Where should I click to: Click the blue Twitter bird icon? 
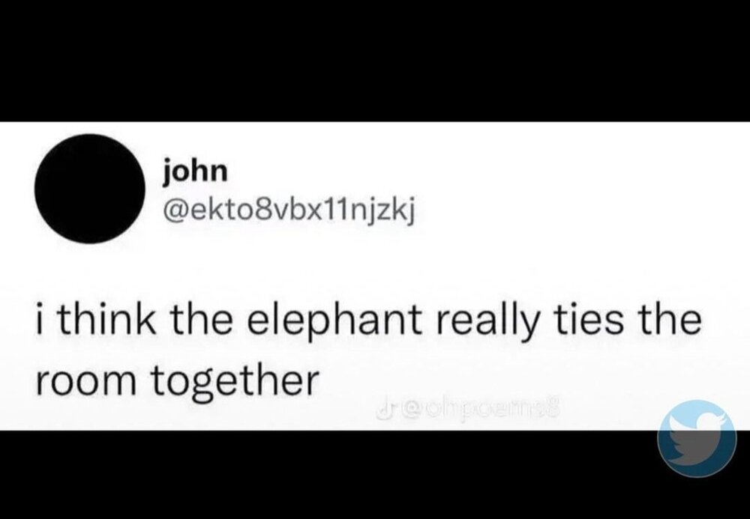697,439
